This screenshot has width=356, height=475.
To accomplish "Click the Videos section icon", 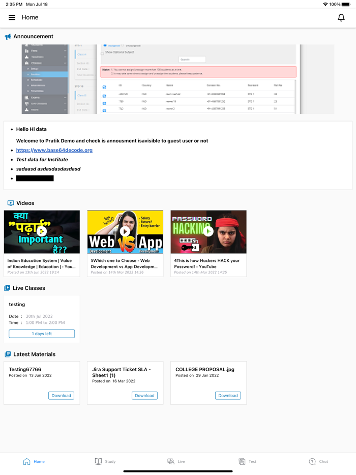I will point(11,203).
